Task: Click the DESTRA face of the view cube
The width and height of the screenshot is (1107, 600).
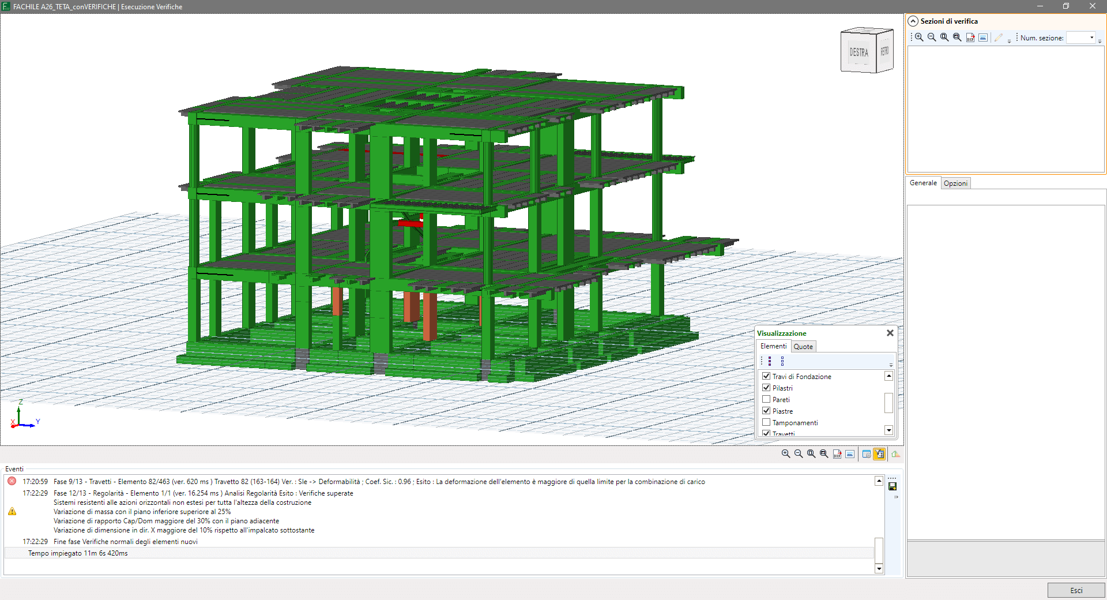Action: tap(859, 52)
